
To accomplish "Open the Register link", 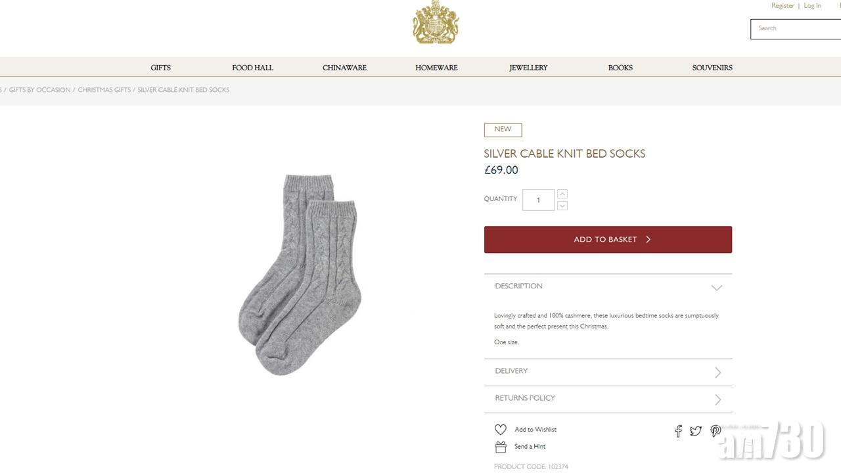I will (783, 6).
